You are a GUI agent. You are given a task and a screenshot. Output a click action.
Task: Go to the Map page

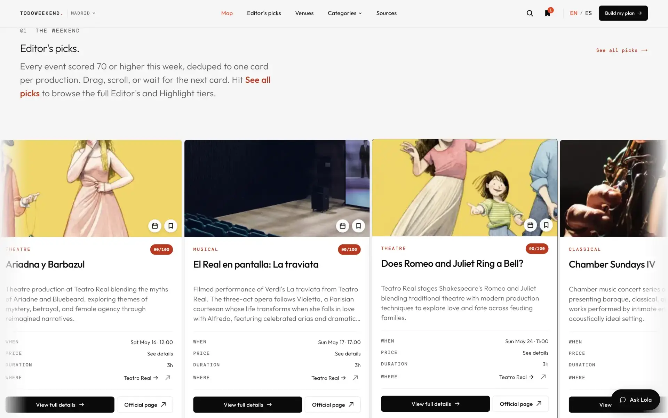tap(227, 13)
